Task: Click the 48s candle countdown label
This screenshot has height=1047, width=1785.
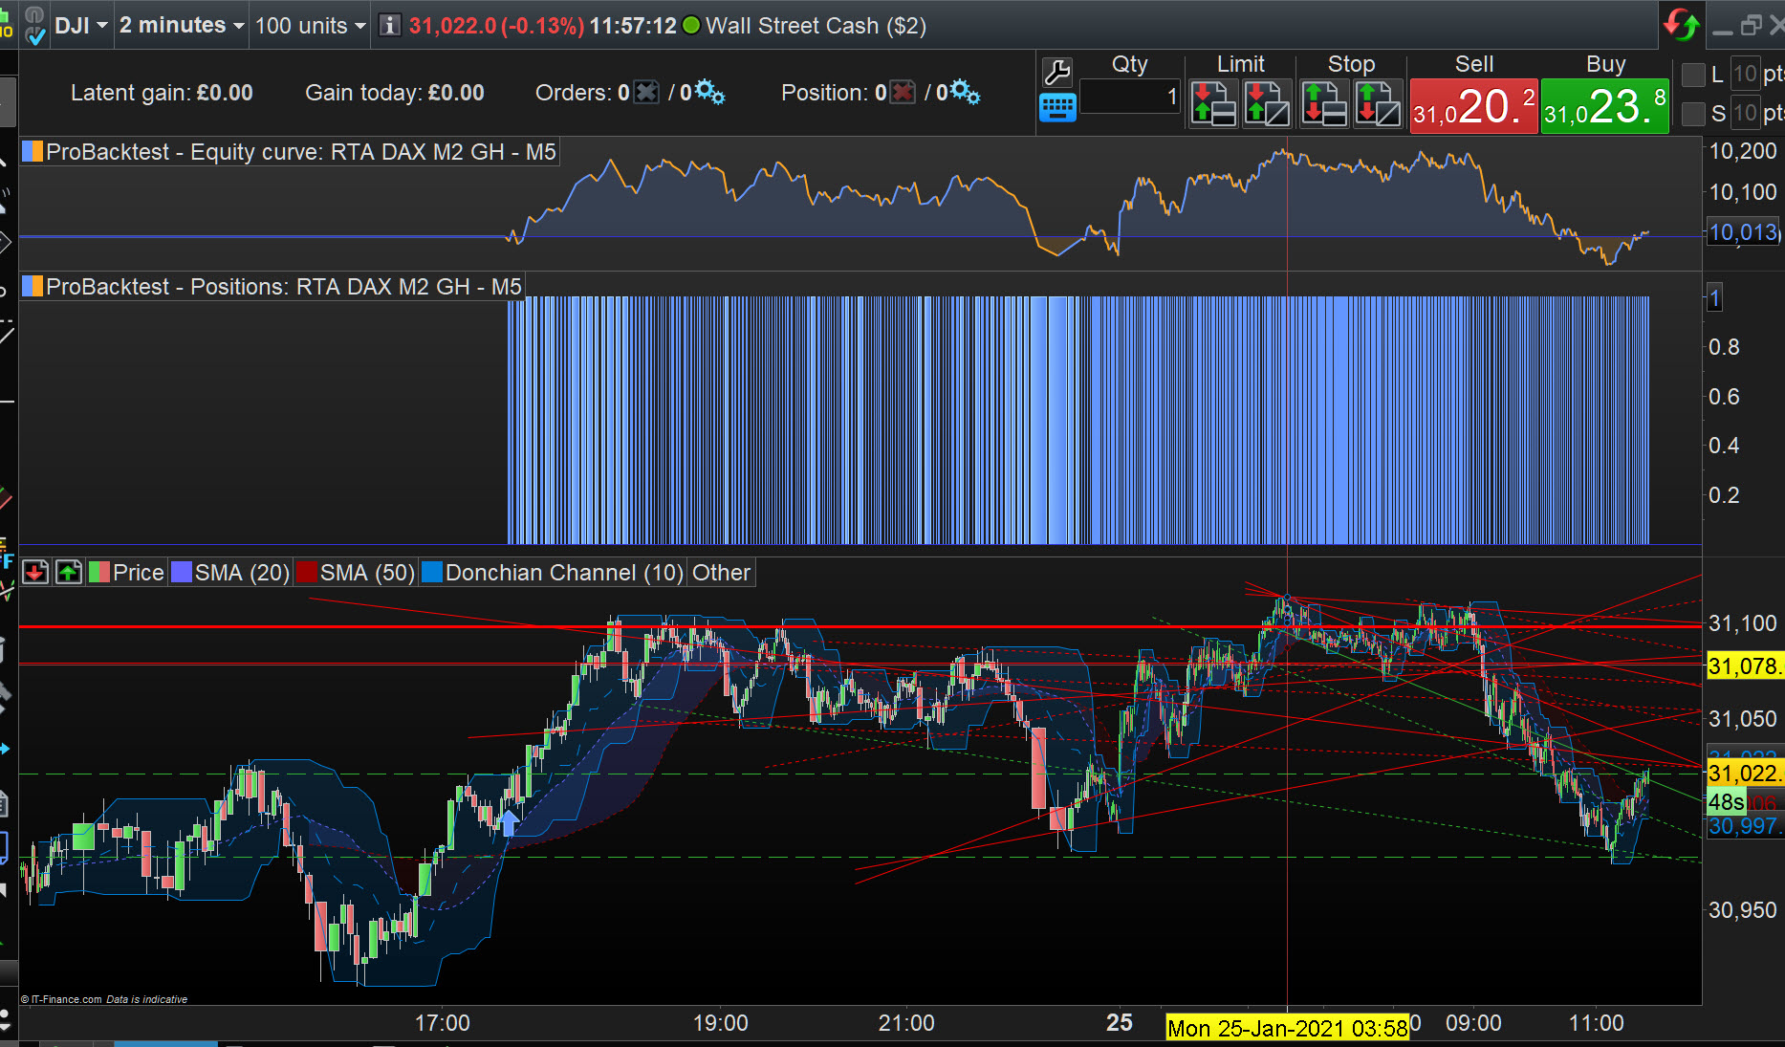Action: [1727, 801]
